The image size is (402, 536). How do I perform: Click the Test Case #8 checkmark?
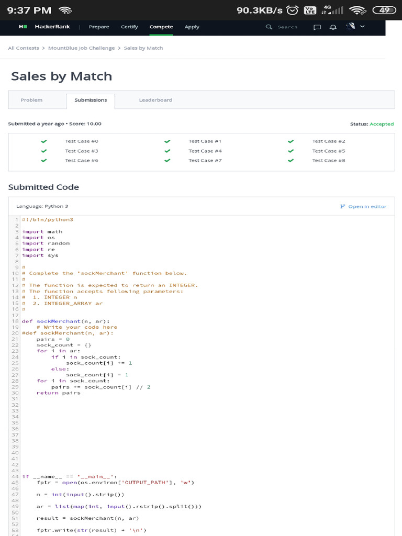click(291, 161)
